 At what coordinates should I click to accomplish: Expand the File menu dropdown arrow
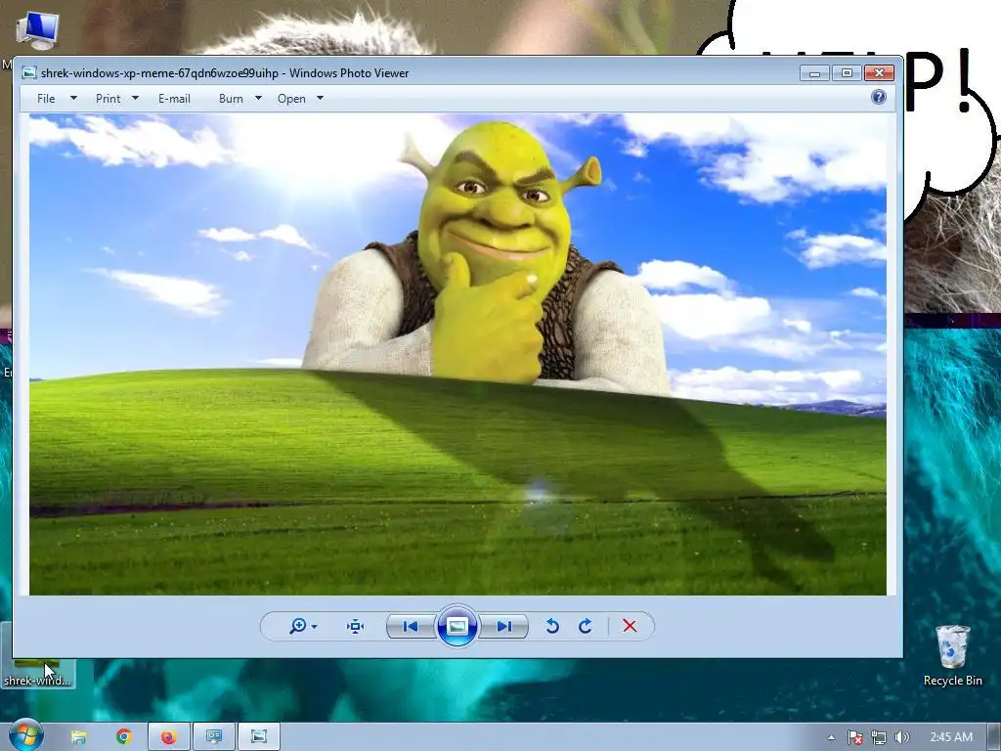tap(73, 99)
